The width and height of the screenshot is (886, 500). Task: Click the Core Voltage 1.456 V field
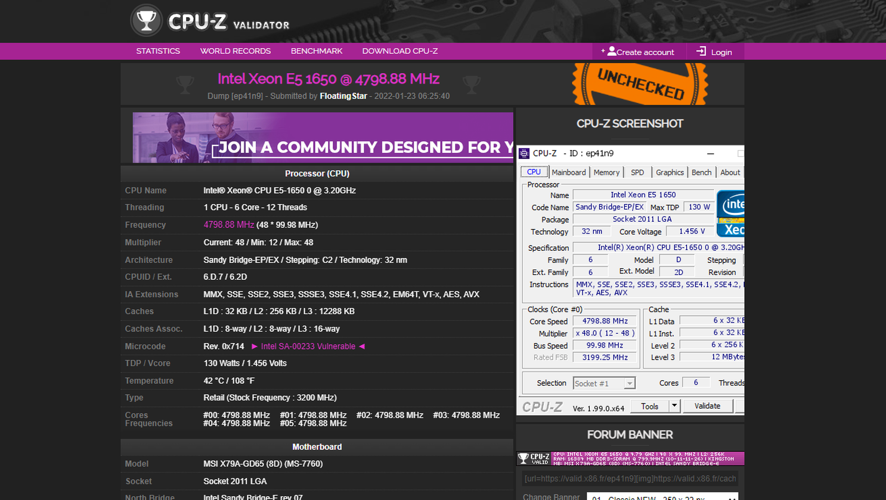coord(691,231)
